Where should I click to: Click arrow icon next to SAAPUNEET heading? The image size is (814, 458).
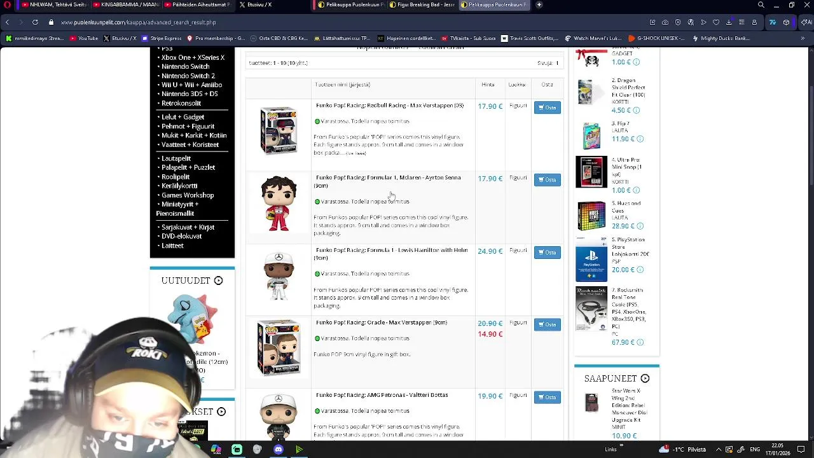click(x=645, y=378)
